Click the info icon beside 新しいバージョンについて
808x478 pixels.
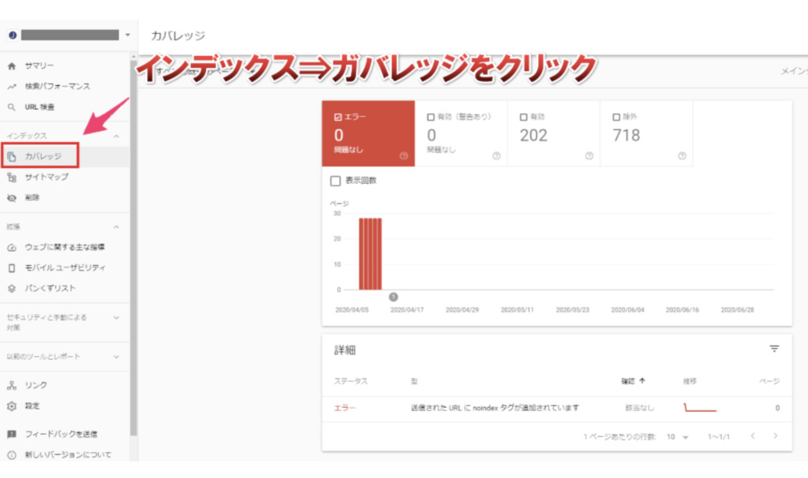tap(12, 455)
